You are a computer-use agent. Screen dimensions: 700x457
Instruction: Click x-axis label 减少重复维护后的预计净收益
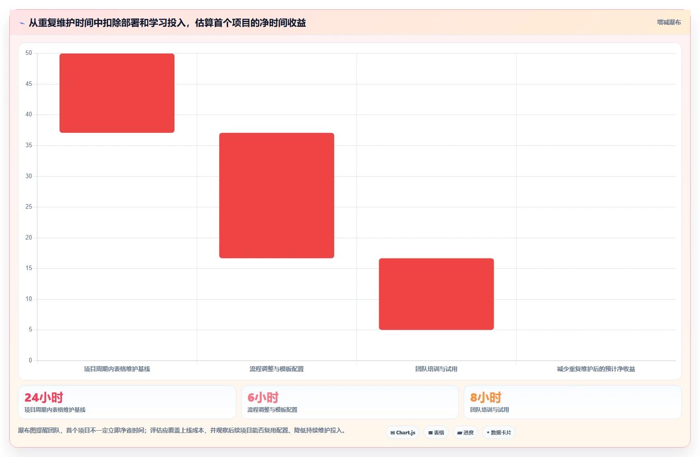[x=596, y=369]
